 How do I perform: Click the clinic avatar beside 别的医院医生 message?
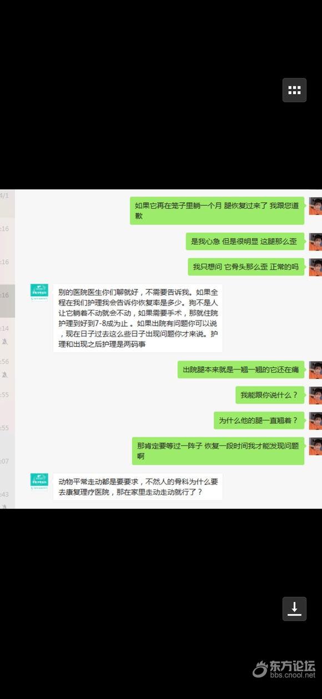[x=39, y=293]
